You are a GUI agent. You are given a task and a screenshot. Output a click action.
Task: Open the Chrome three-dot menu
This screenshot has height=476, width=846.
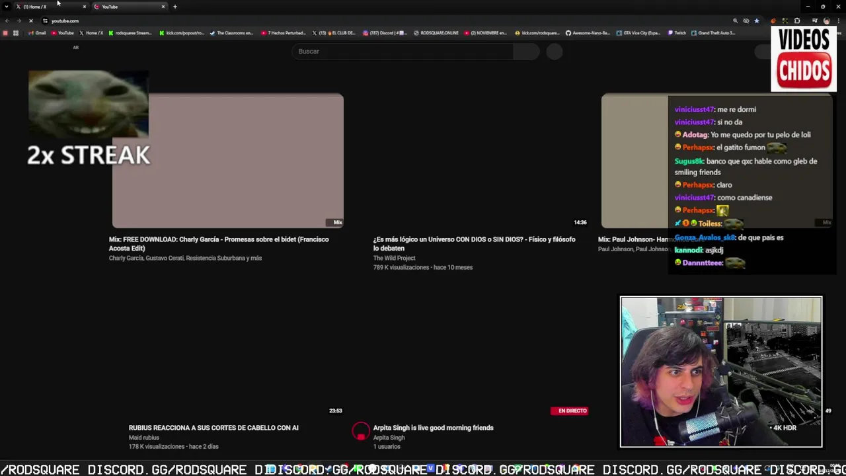tap(838, 20)
